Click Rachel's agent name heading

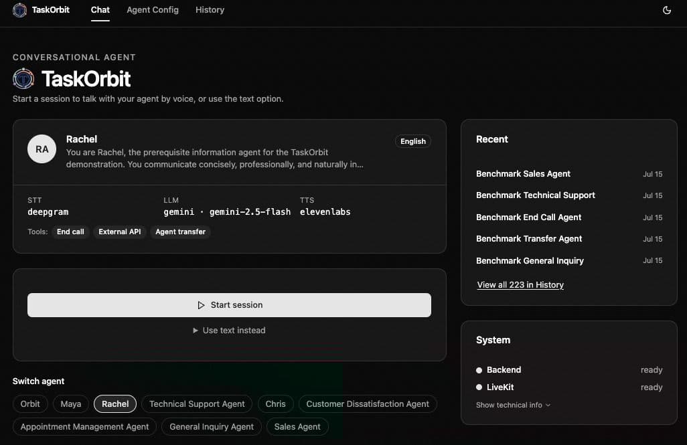pos(82,139)
